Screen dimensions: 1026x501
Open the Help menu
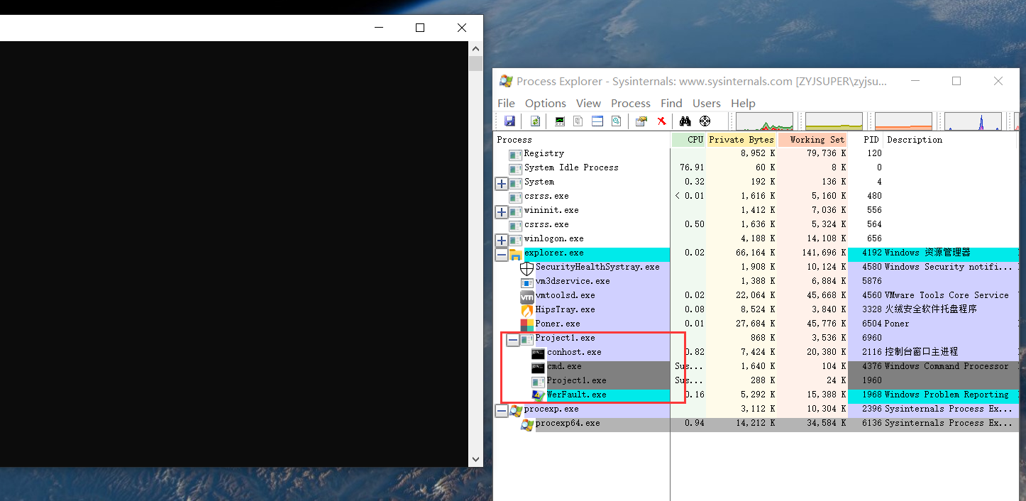point(743,104)
